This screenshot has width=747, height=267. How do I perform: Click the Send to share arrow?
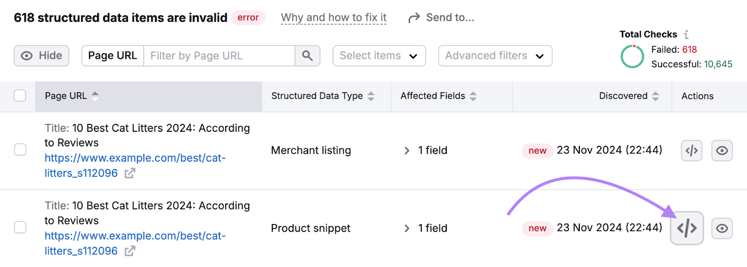414,18
